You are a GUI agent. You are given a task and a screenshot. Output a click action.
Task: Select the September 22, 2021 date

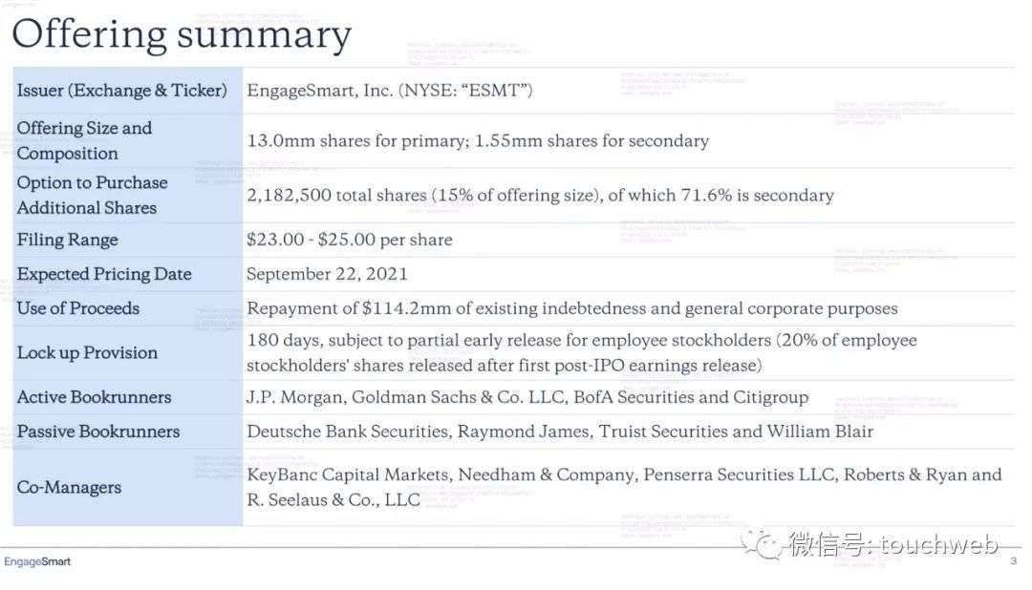[327, 274]
